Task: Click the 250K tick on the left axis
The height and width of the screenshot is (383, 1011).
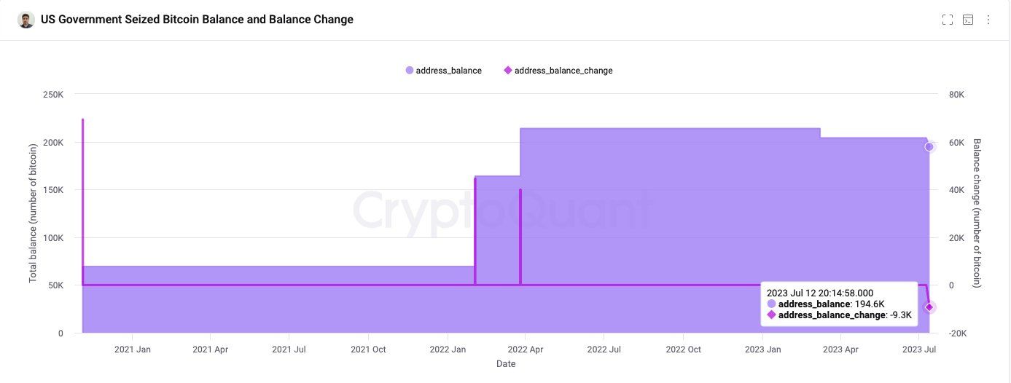Action: tap(54, 95)
